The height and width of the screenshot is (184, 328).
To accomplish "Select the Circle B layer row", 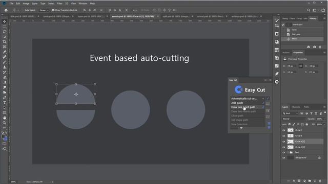I will [x=302, y=136].
